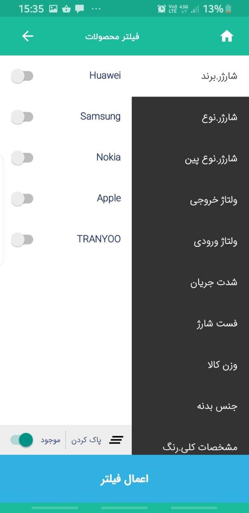The width and height of the screenshot is (249, 513).
Task: Open the alarm icon in status bar
Action: [162, 8]
